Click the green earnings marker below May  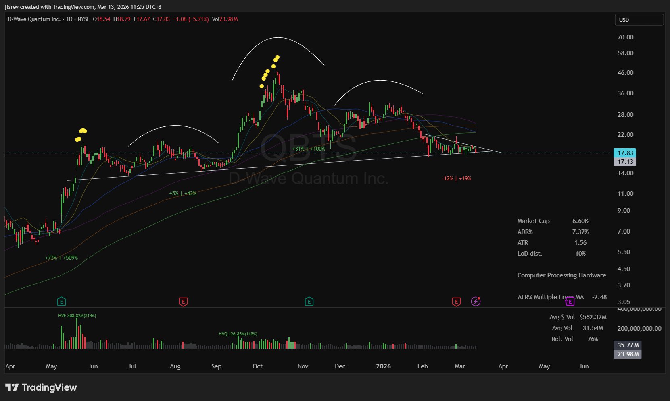pyautogui.click(x=61, y=301)
